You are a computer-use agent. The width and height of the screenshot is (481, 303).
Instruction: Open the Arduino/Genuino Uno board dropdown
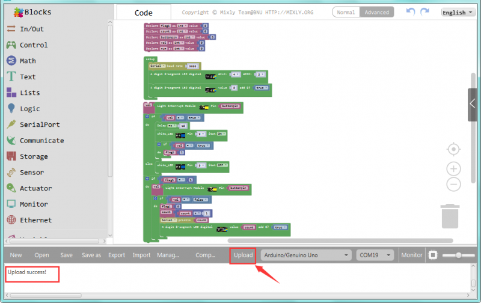(305, 255)
